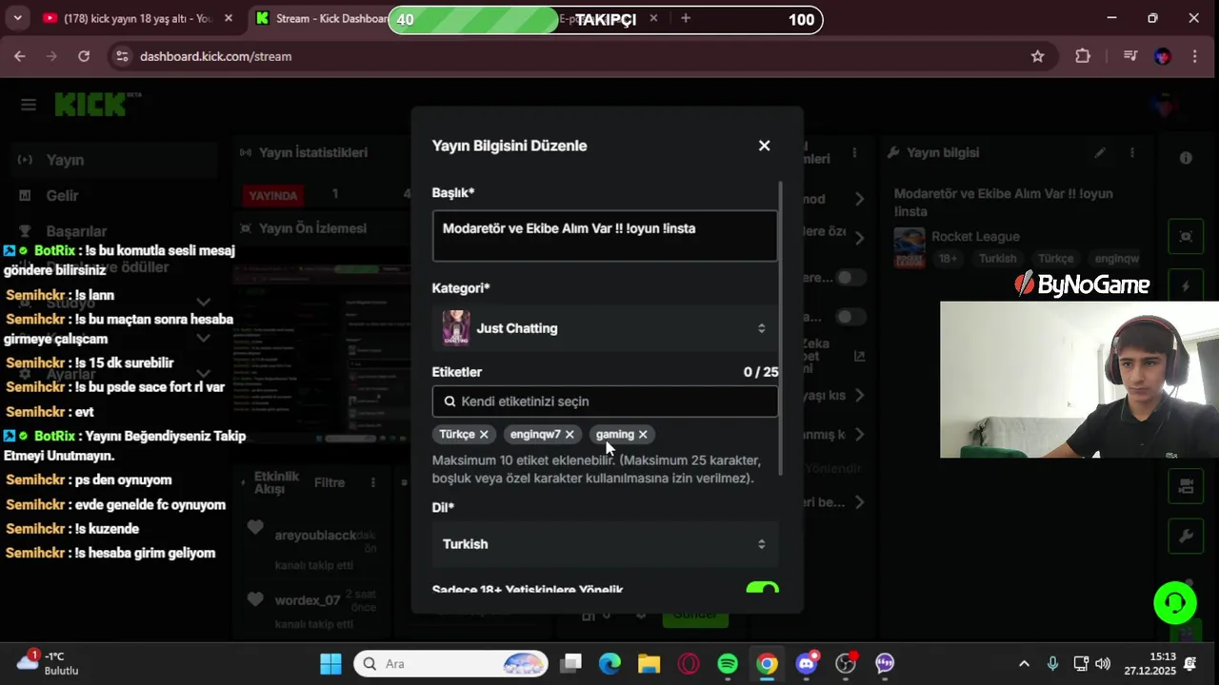The image size is (1219, 685).
Task: Click the dialog's vertical scrollbar
Action: 781,328
